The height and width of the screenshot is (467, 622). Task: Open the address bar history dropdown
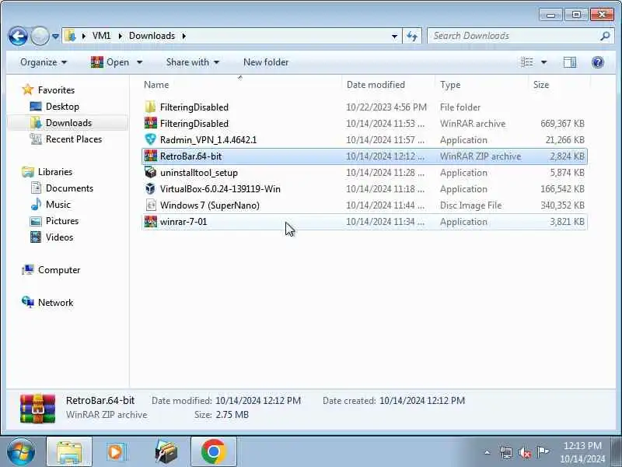click(394, 37)
